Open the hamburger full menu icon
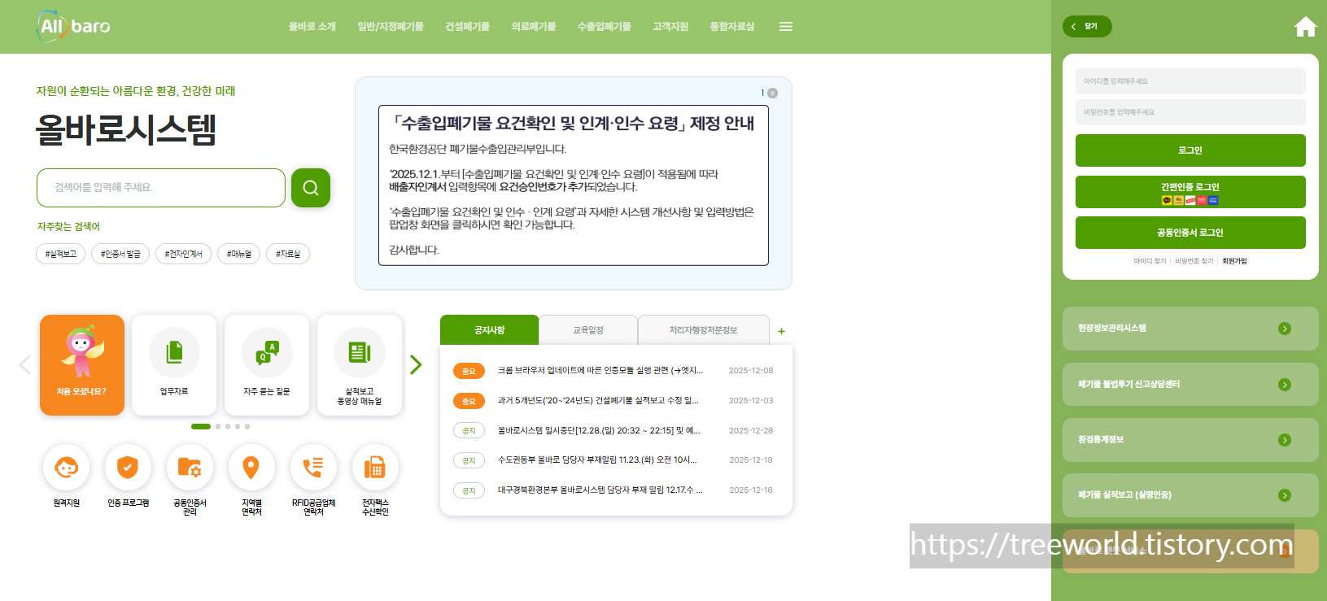 coord(786,27)
